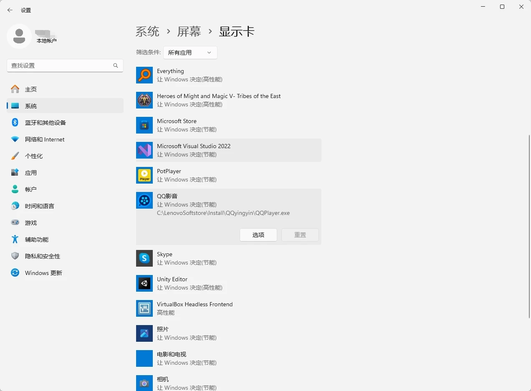Open the 蓝牙和其他设备 sidebar item
Viewport: 531px width, 391px height.
[65, 122]
